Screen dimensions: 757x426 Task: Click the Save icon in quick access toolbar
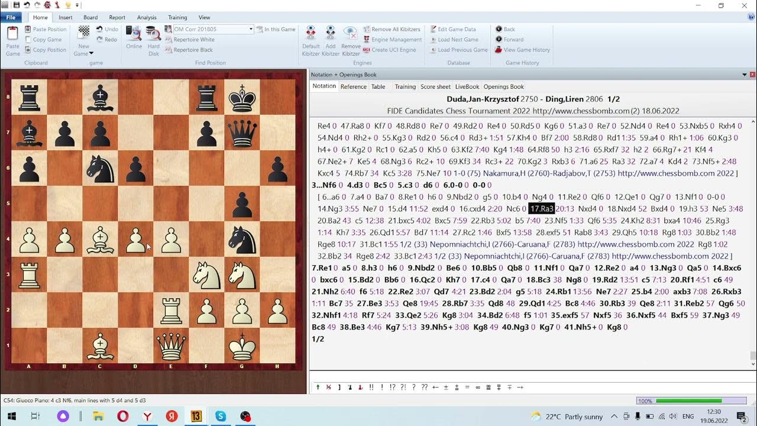17,5
